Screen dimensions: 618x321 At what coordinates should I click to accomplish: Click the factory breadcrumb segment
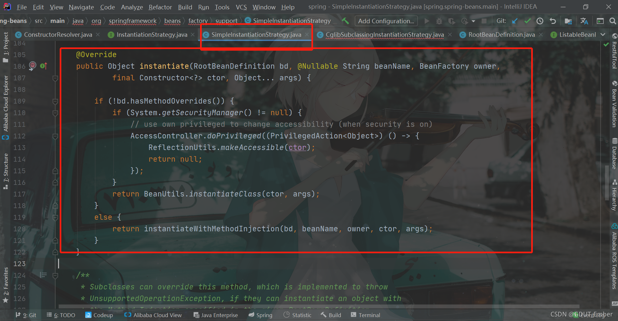[x=198, y=21]
